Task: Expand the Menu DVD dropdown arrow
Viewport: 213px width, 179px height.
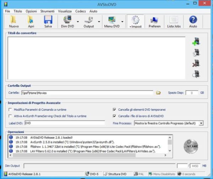Action: coord(122,21)
